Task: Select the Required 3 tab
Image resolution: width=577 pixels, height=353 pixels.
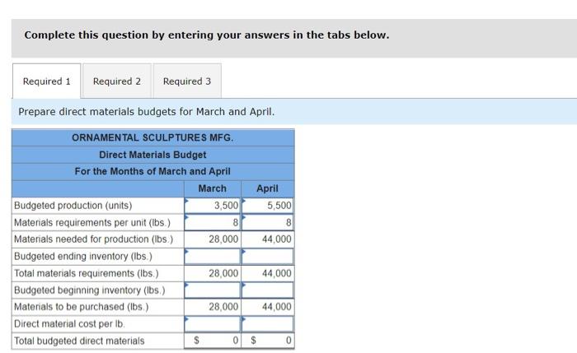Action: [187, 81]
